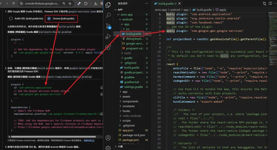
Task: Copy the 'com.android.application' code line
Action: [x=102, y=88]
